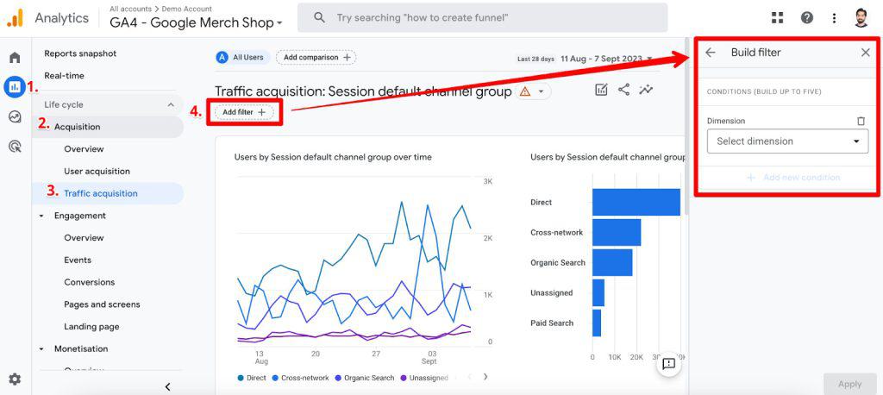Click the search magnifier icon

pyautogui.click(x=319, y=18)
